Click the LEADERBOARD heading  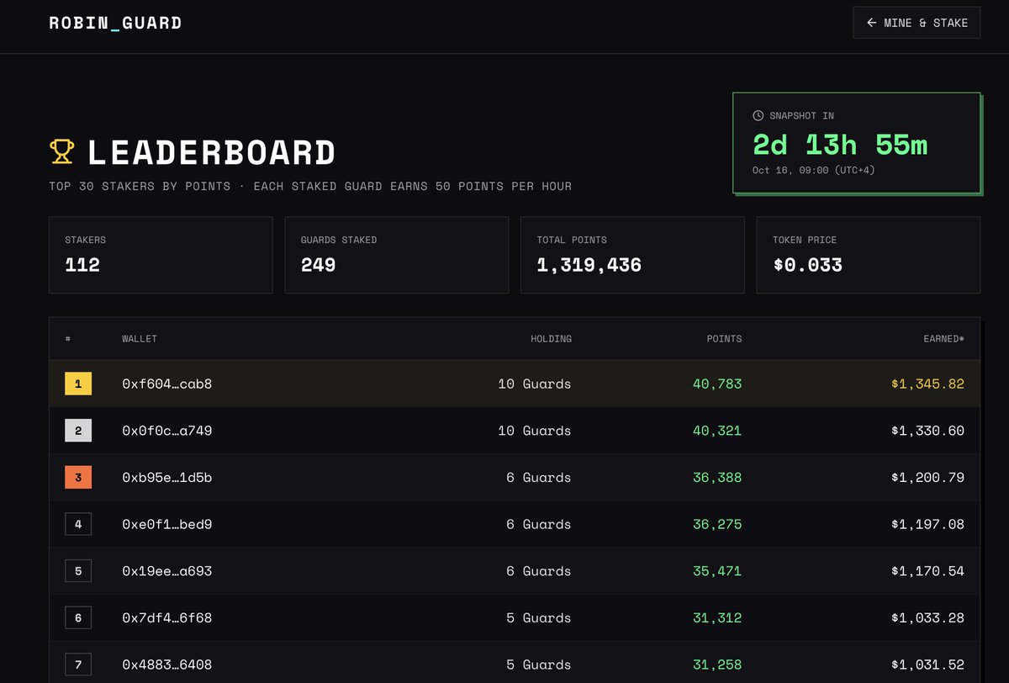pos(212,152)
